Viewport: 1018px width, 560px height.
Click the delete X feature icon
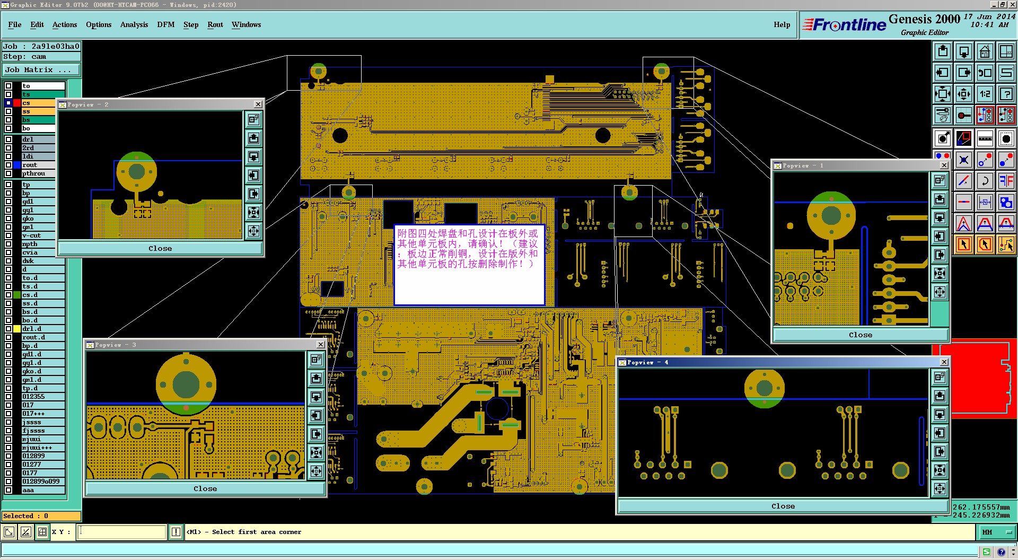pyautogui.click(x=964, y=160)
